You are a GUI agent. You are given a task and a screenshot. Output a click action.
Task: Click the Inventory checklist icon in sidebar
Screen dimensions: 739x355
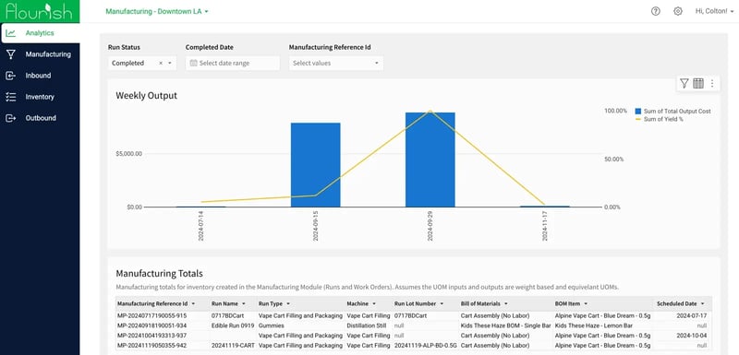(10, 97)
